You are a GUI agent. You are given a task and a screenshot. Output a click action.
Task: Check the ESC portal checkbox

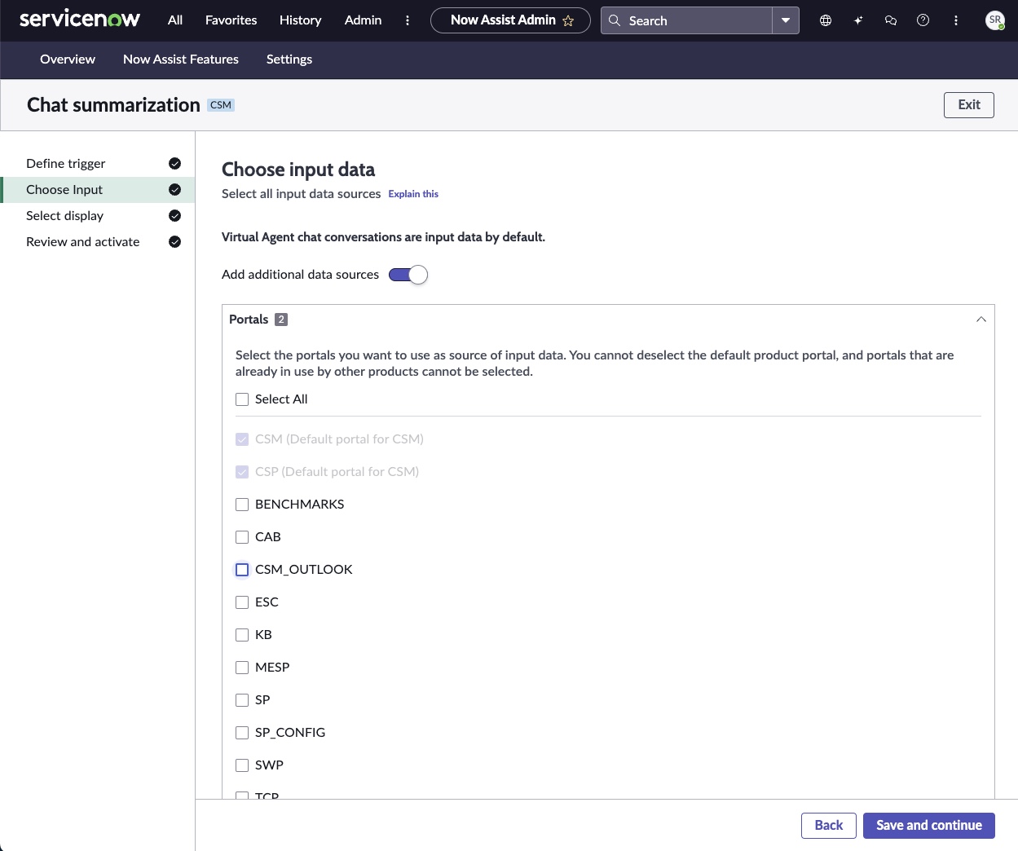242,602
